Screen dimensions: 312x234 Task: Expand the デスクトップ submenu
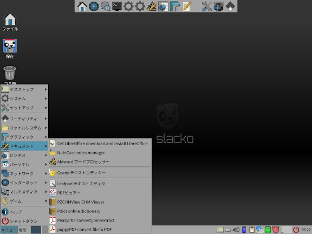(24, 89)
